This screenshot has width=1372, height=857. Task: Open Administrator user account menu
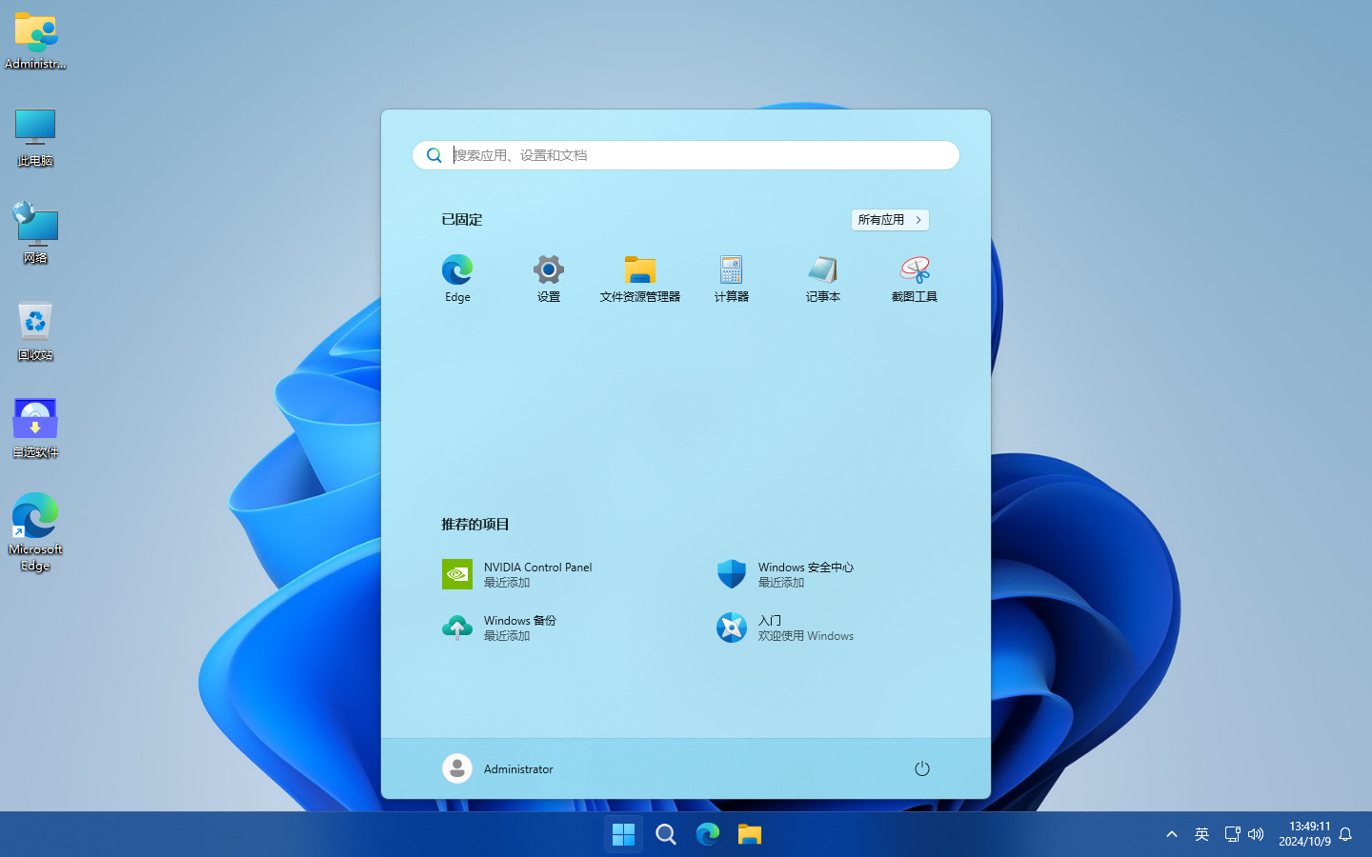pyautogui.click(x=498, y=768)
